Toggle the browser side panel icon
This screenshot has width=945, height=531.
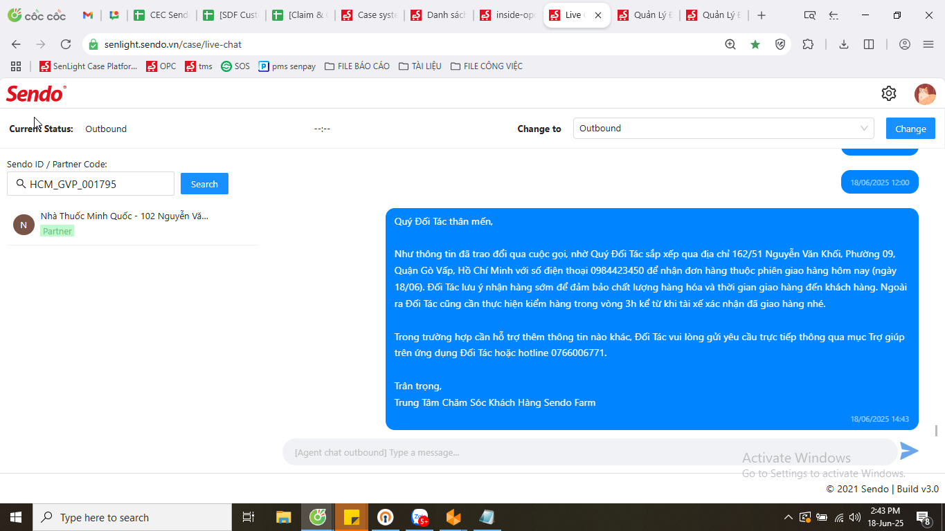[869, 44]
